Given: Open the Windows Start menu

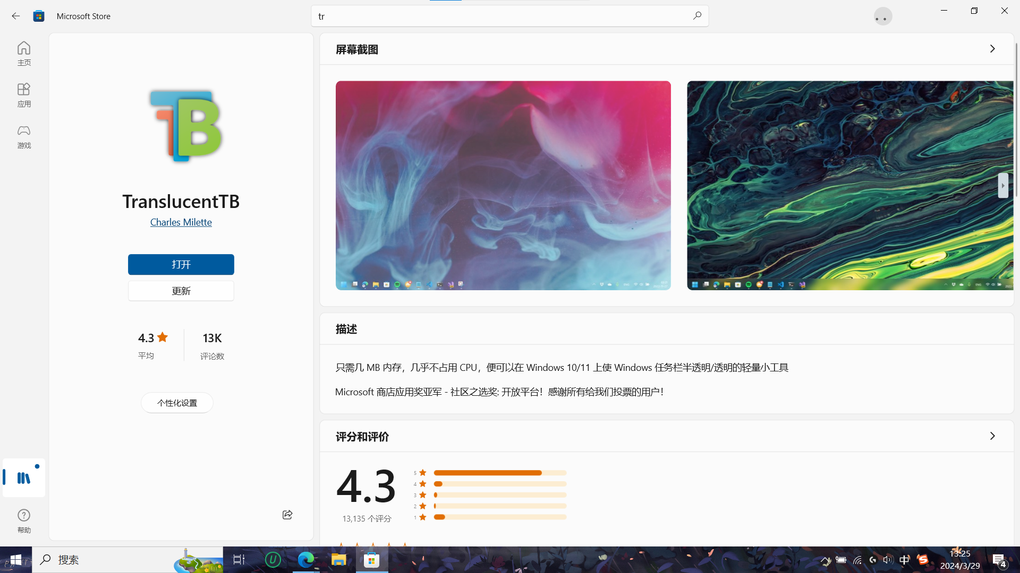Looking at the screenshot, I should coord(16,560).
